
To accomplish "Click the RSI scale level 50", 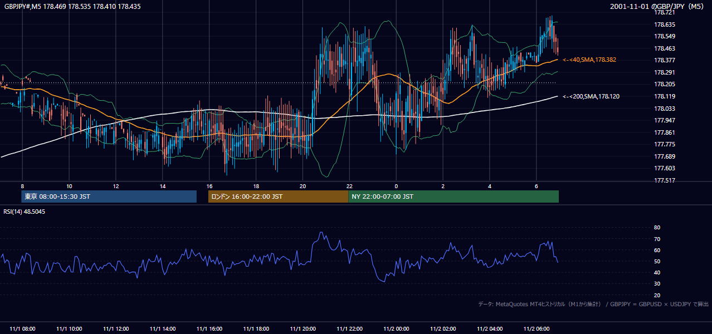I will coord(657,262).
